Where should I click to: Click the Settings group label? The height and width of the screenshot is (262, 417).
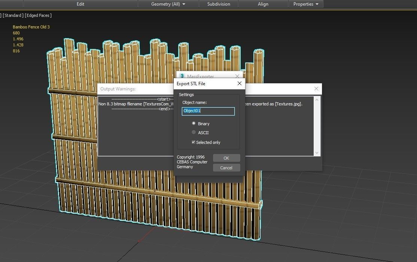(x=186, y=95)
